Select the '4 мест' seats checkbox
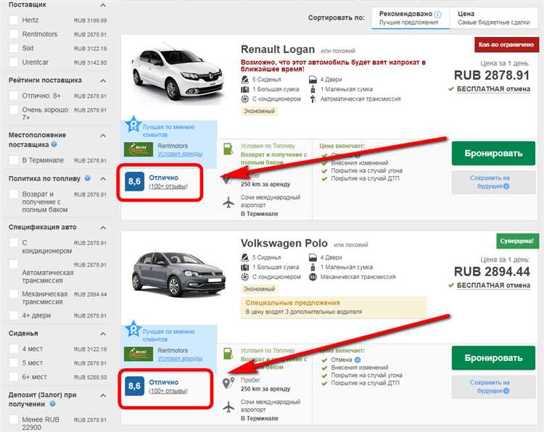This screenshot has width=544, height=432. [14, 349]
